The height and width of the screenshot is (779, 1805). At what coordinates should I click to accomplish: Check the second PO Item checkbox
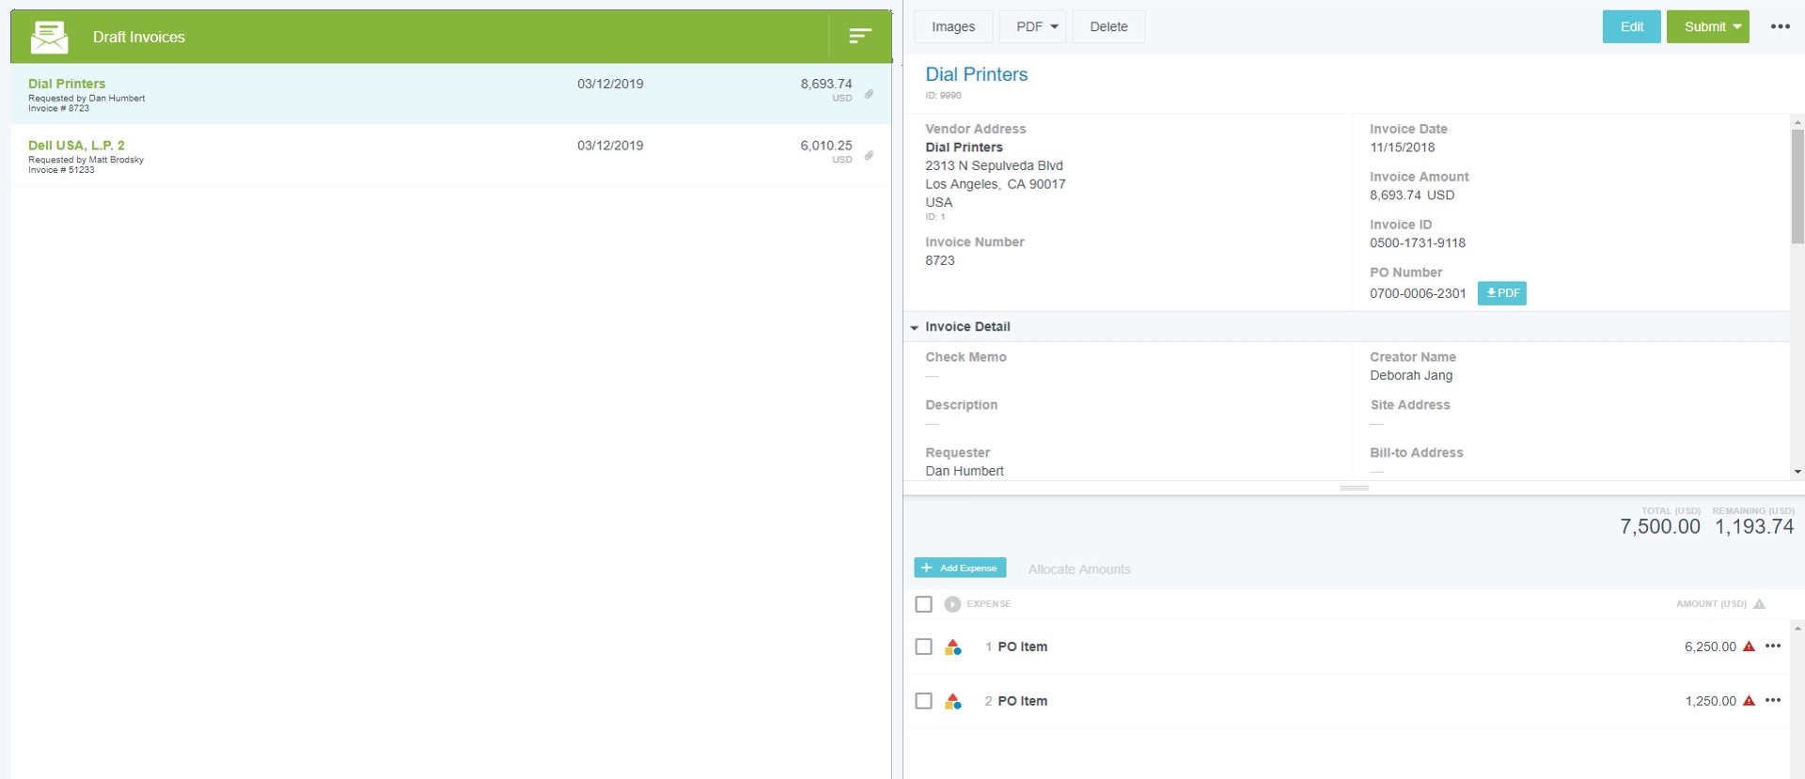pyautogui.click(x=923, y=701)
